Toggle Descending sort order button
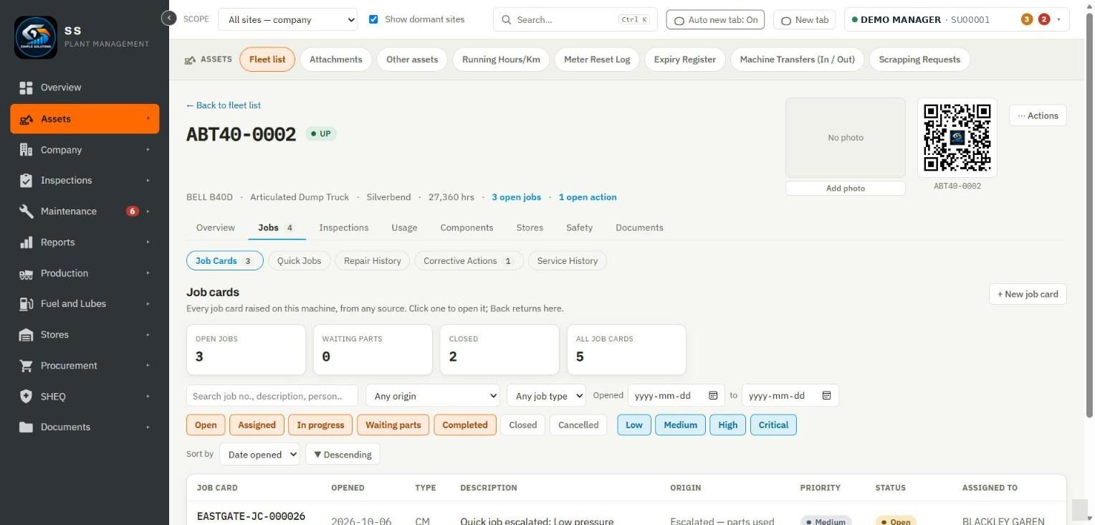The image size is (1095, 525). (343, 454)
